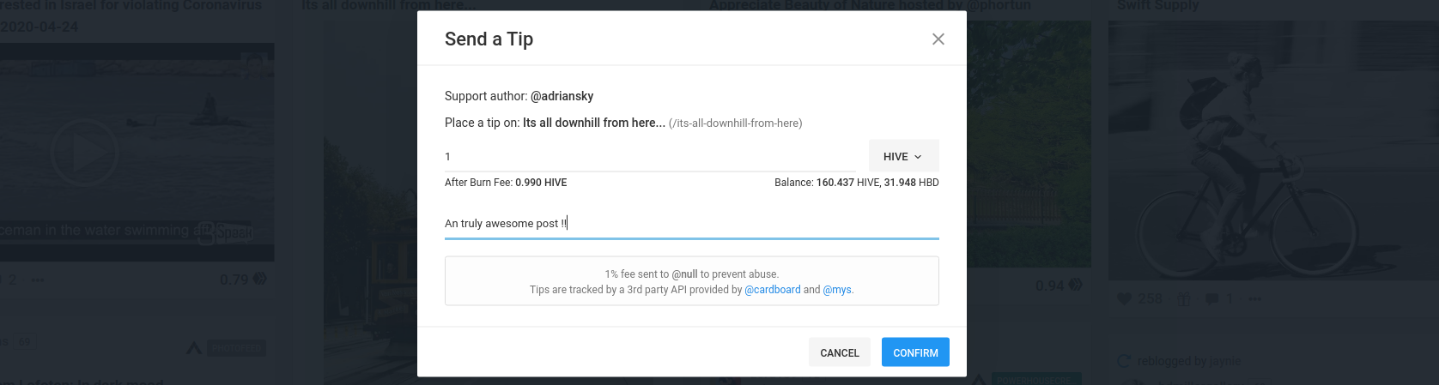Click the balance value 160.437 HIVE

pyautogui.click(x=848, y=183)
